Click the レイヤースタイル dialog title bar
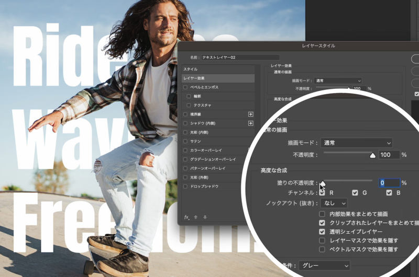The width and height of the screenshot is (419, 277). [298, 46]
